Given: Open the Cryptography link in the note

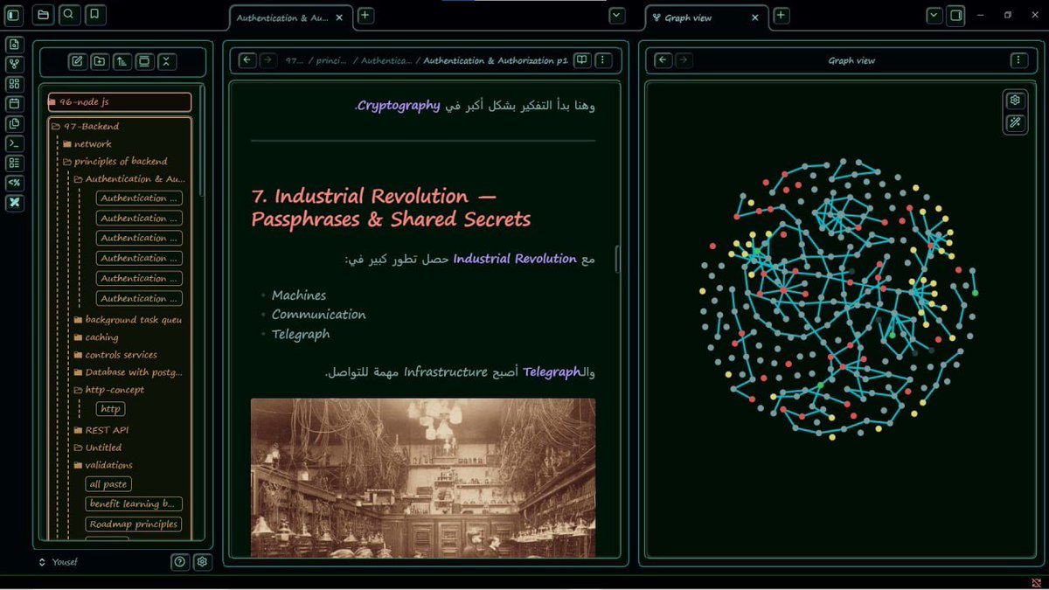Looking at the screenshot, I should [399, 106].
